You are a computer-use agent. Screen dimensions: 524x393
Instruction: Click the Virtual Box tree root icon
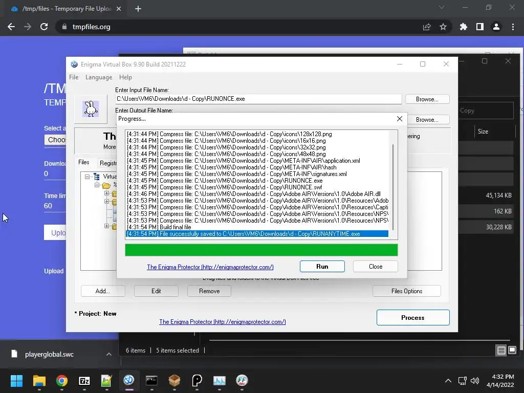(x=97, y=177)
